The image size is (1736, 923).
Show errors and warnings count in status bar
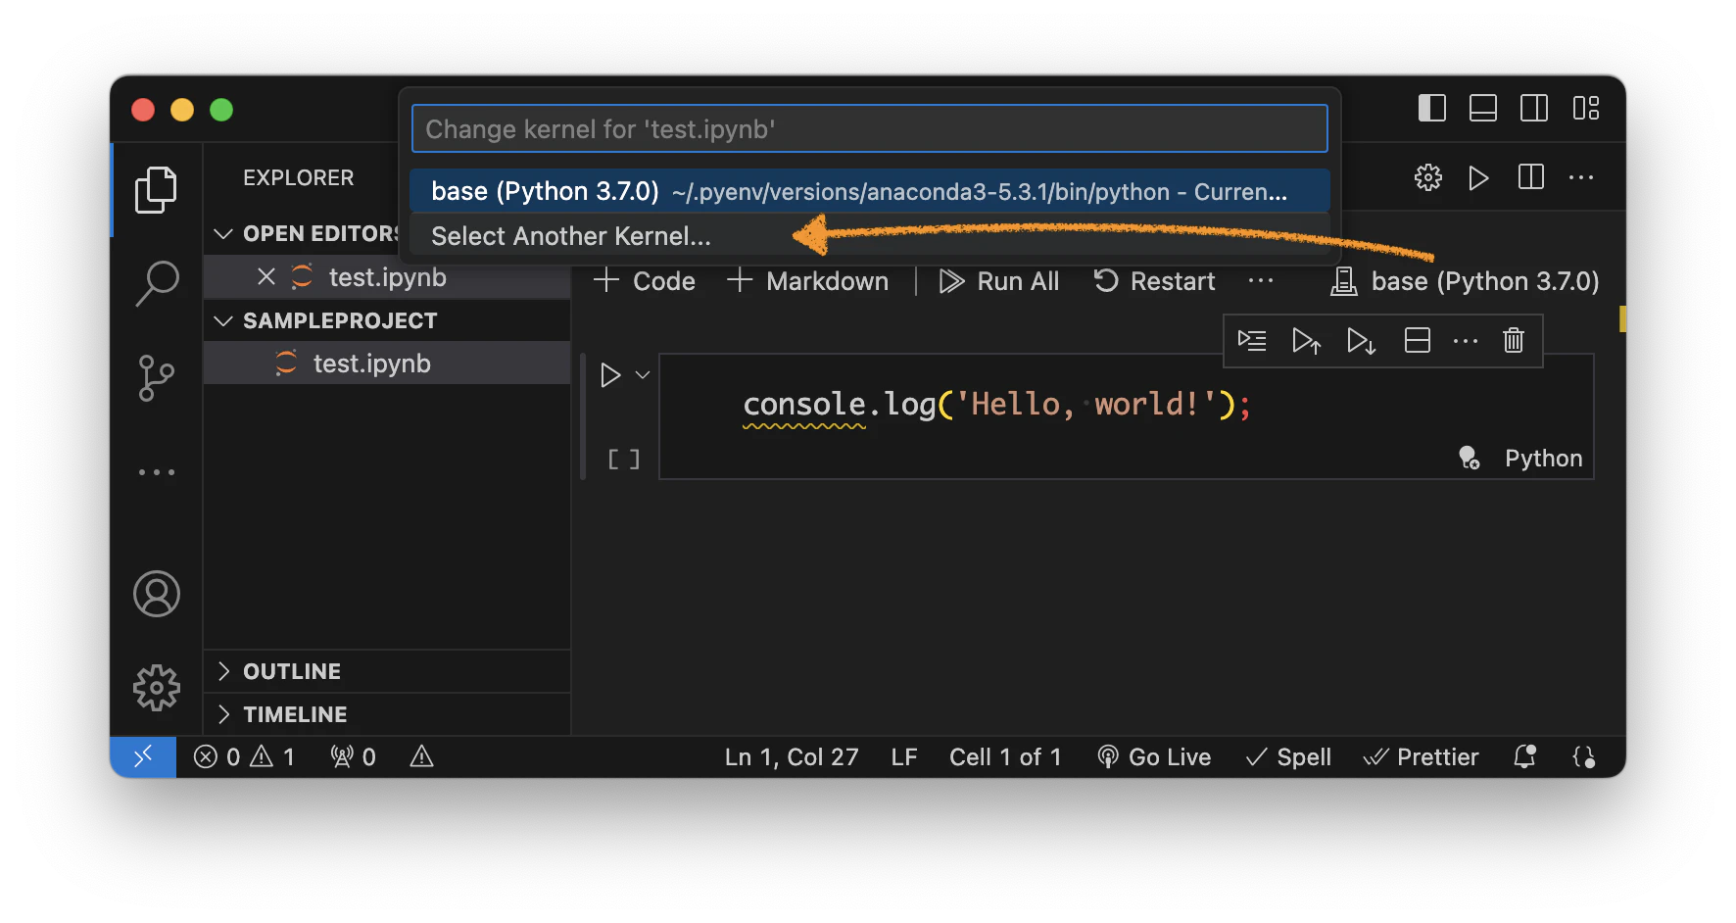[x=244, y=756]
